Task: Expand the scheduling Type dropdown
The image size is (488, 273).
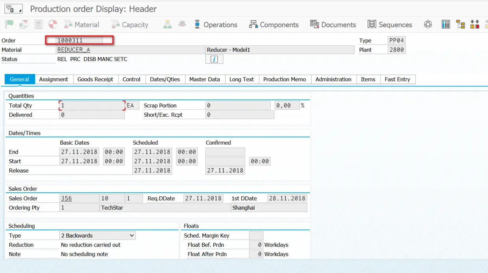Action: tap(131, 236)
